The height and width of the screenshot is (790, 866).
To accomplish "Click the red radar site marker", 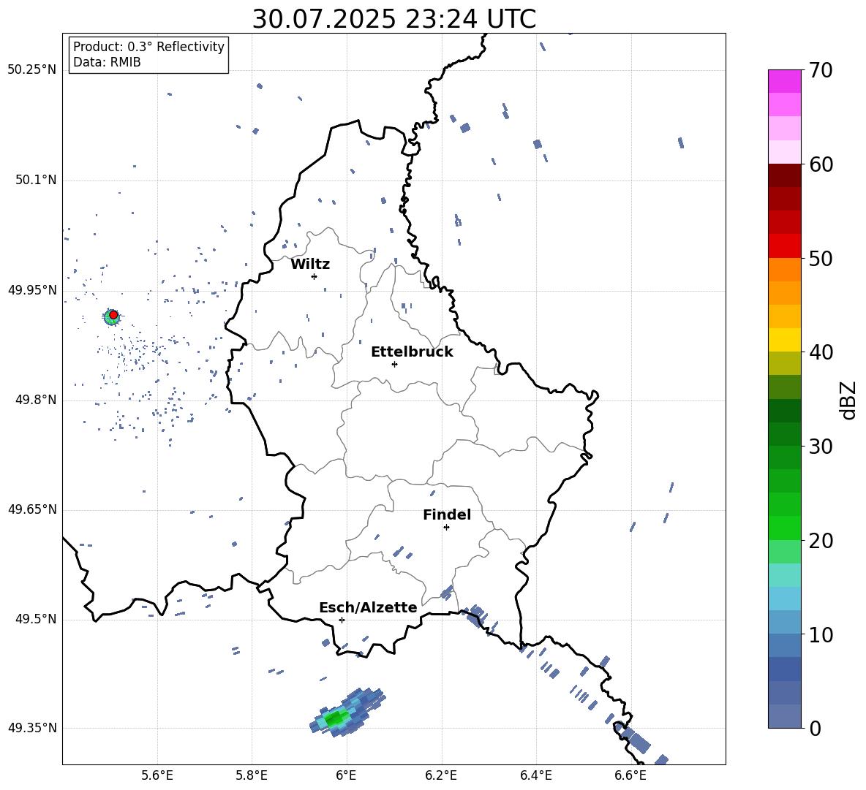I will click(113, 315).
